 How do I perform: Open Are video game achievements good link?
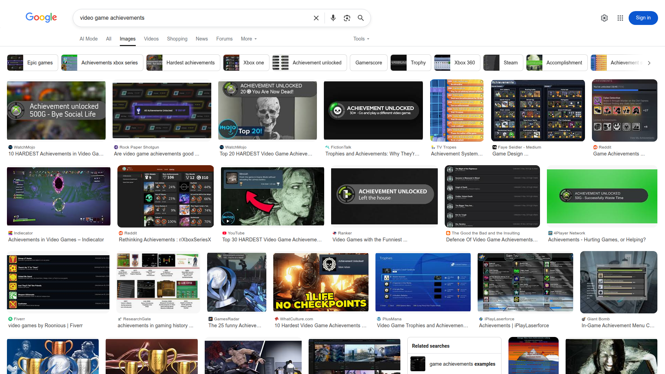tap(157, 154)
